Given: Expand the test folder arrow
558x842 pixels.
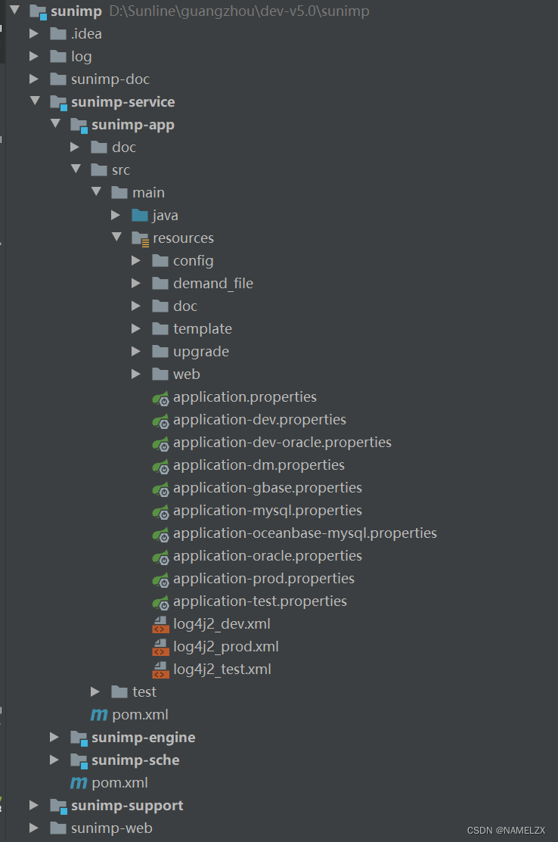Looking at the screenshot, I should point(95,691).
